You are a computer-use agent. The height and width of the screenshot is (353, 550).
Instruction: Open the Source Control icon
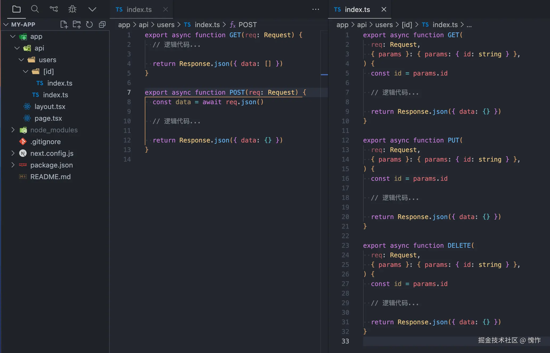54,9
